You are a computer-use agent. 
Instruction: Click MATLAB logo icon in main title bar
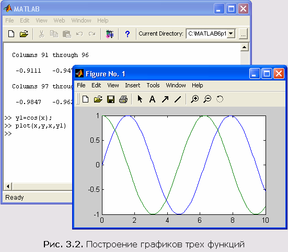click(8, 8)
